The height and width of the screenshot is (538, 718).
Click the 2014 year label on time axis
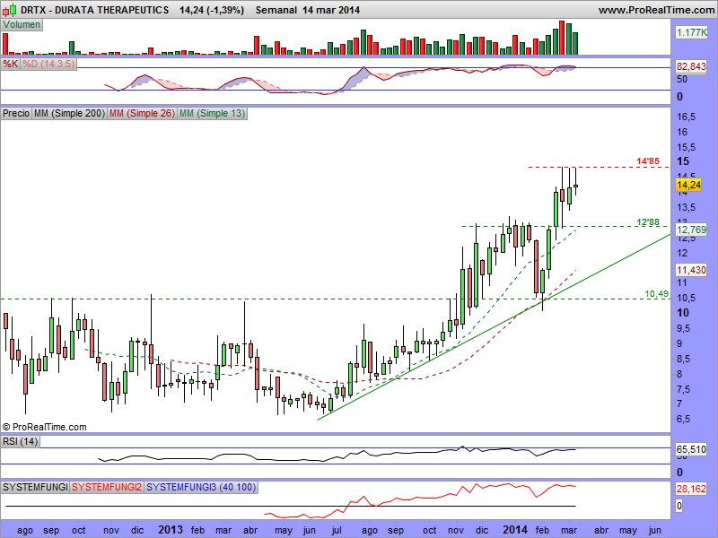coord(515,530)
